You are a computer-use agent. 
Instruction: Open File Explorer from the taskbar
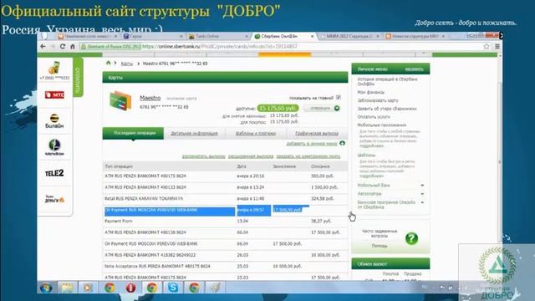coord(67,288)
